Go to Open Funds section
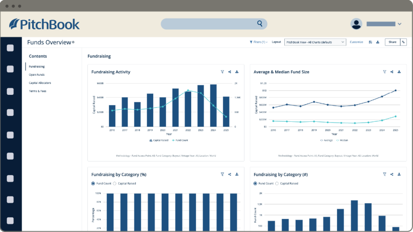The height and width of the screenshot is (232, 413). coord(36,75)
